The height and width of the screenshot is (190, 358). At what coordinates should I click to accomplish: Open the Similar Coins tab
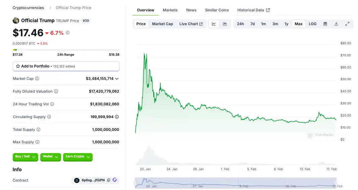pyautogui.click(x=217, y=10)
